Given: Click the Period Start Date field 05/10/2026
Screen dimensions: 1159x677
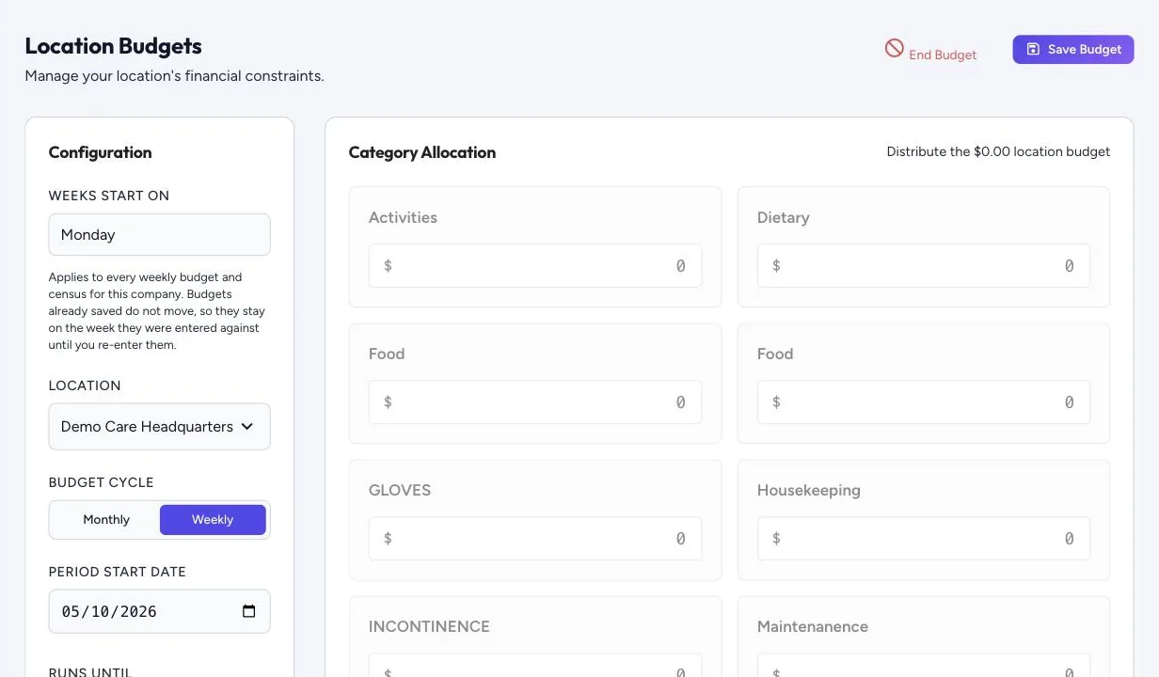Looking at the screenshot, I should coord(159,611).
